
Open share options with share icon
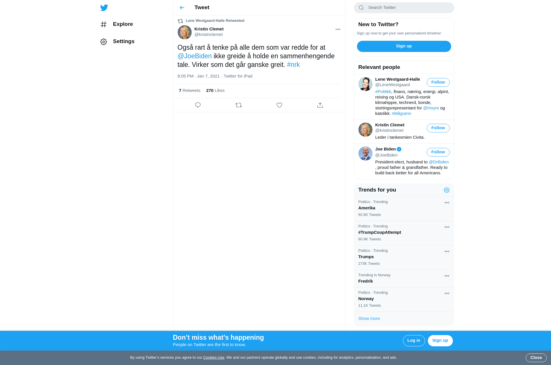[x=320, y=105]
